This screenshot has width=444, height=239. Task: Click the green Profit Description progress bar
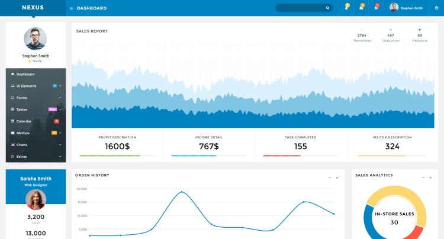(110, 156)
